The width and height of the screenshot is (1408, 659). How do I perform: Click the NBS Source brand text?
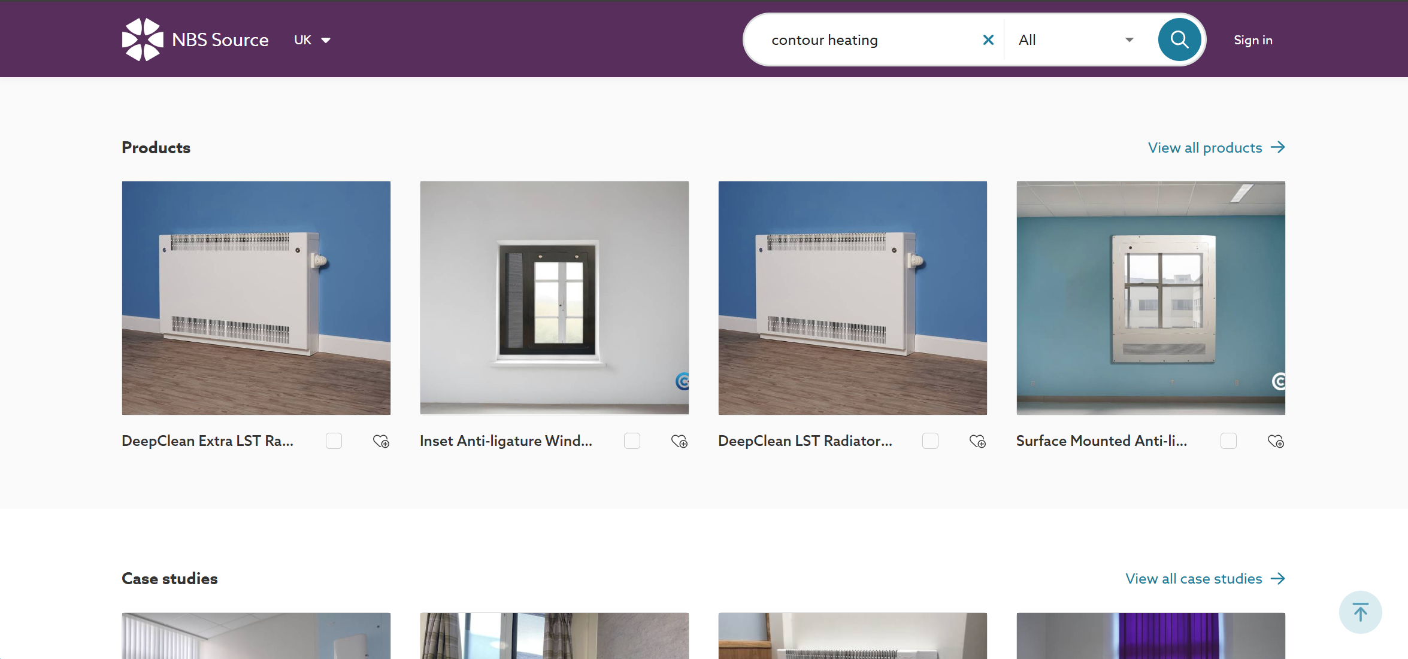pos(220,40)
